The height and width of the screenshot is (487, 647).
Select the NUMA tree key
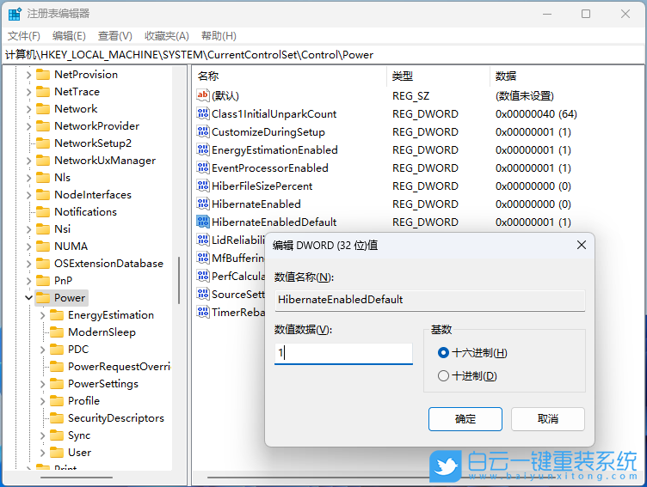71,247
